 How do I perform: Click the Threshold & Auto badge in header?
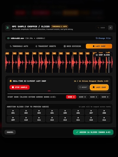60,27
